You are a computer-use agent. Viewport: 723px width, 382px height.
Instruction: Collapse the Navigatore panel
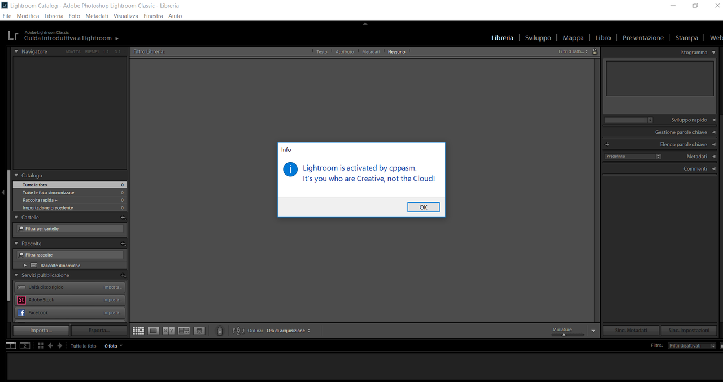click(16, 51)
